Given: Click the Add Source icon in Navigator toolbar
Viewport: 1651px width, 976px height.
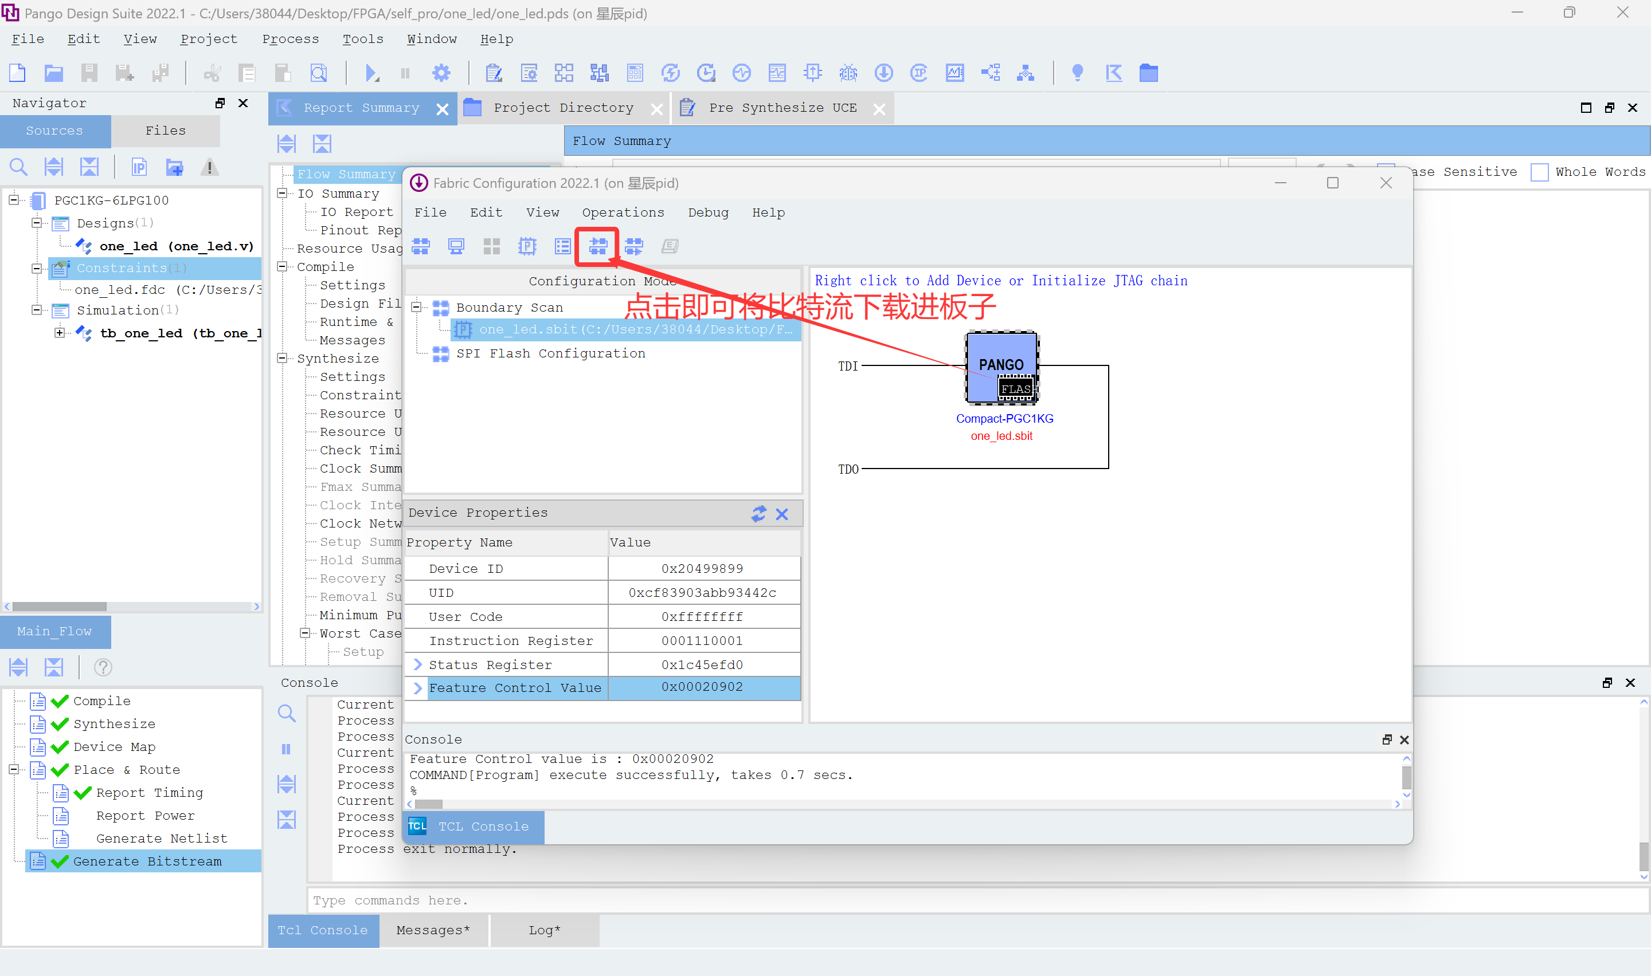Looking at the screenshot, I should pyautogui.click(x=174, y=168).
